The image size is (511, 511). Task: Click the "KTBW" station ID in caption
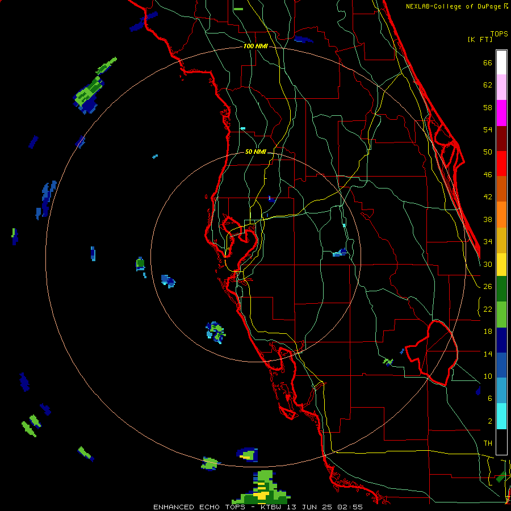[x=270, y=507]
